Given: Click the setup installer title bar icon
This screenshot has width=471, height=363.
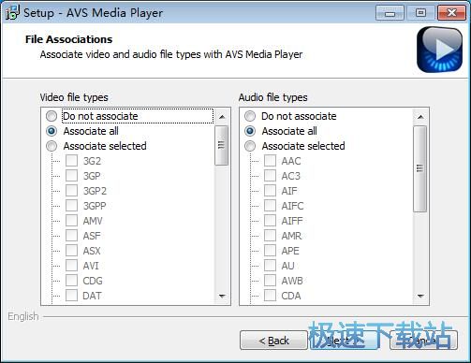Looking at the screenshot, I should [12, 13].
